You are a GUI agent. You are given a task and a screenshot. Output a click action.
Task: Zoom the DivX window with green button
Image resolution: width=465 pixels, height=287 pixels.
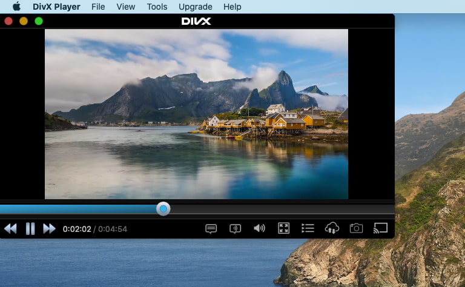point(39,21)
